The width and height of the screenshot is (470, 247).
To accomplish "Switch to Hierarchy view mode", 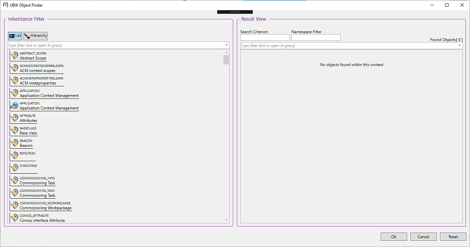I will (35, 36).
